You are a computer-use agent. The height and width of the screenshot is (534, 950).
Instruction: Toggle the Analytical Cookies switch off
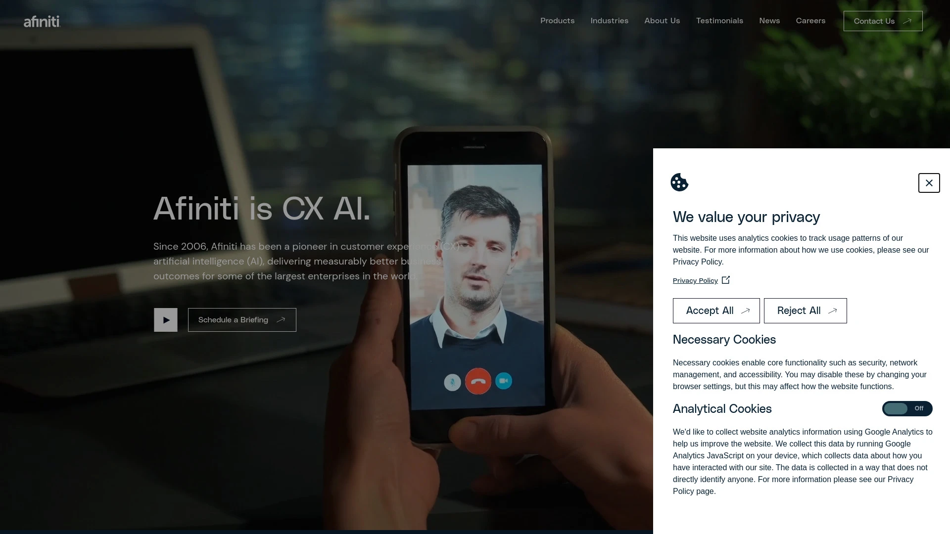tap(907, 408)
